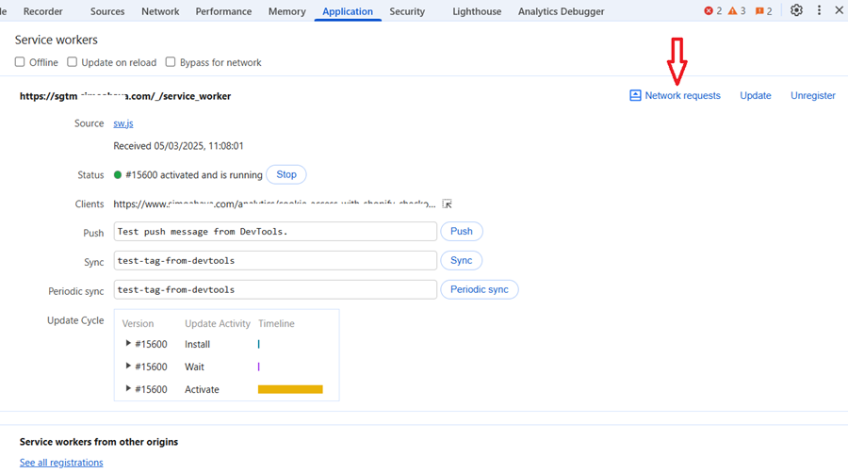Click the 'Received 05/03/2025, 11:08:01' text
Screen dimensions: 848x473
178,146
